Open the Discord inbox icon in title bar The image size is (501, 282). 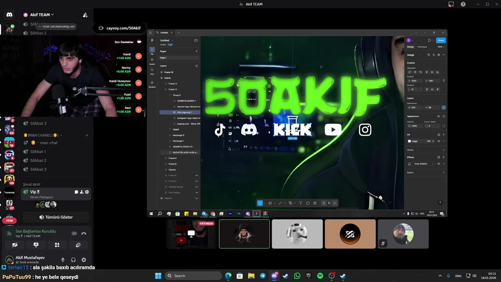pyautogui.click(x=451, y=4)
